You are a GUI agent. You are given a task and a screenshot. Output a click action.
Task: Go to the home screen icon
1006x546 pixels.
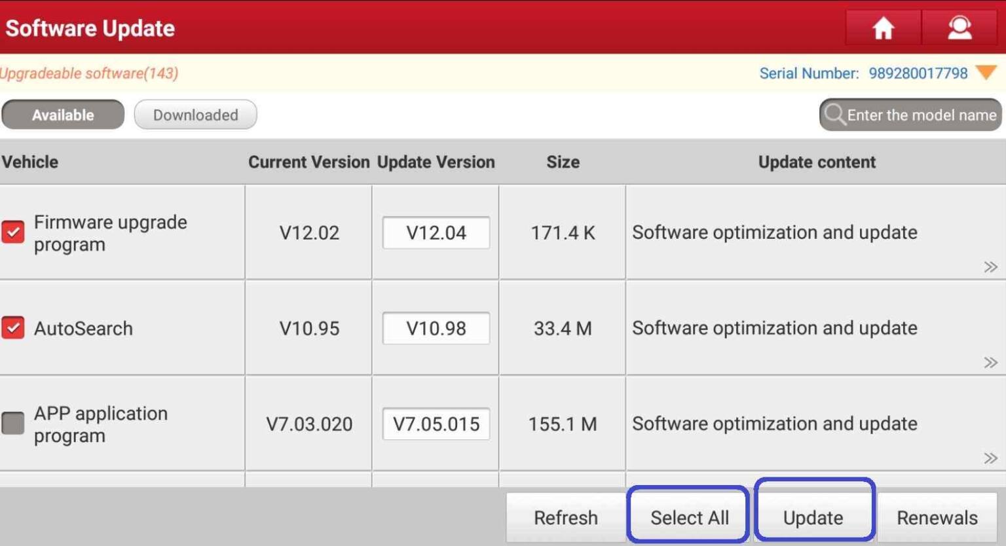[883, 28]
